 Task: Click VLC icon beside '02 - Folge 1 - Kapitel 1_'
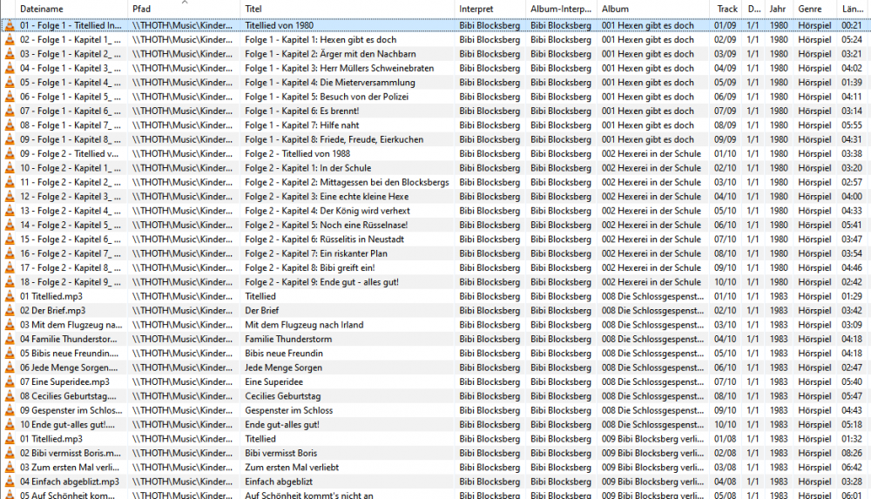[10, 39]
